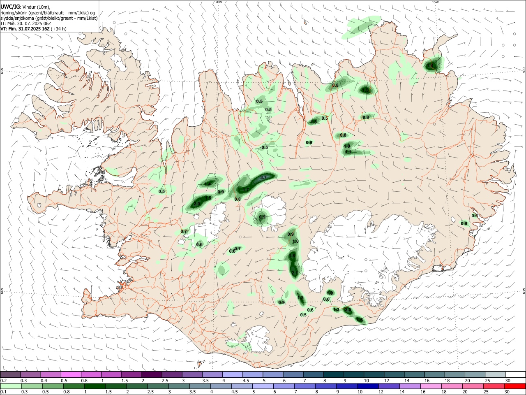526x395 pixels.
Task: Click the snow legend swatch starting at 14
Action: coord(414,375)
